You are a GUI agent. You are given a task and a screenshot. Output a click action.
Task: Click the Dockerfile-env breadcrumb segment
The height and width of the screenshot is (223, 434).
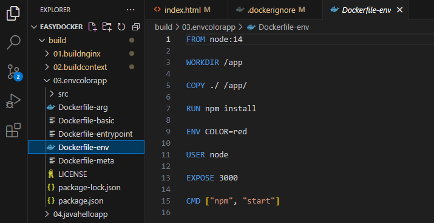coord(283,27)
